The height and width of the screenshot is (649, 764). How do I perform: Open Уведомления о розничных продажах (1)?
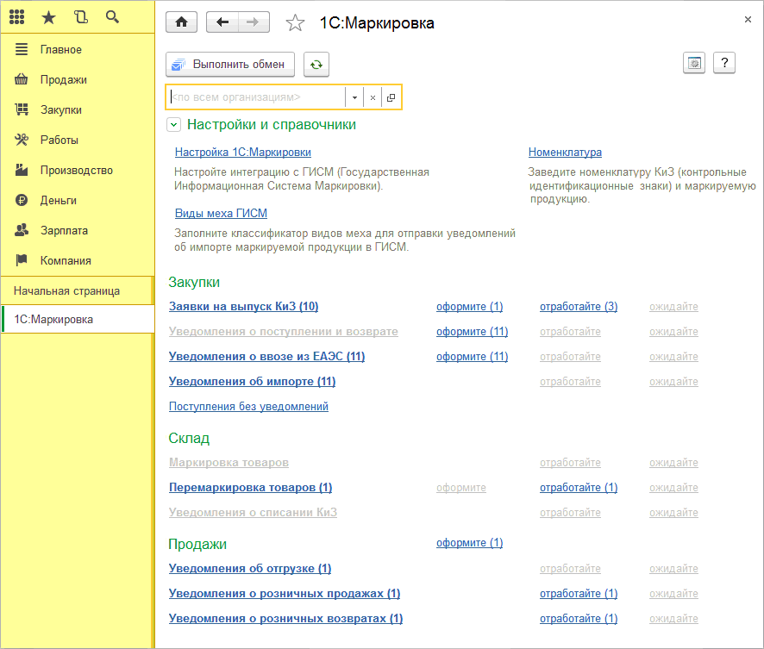(x=285, y=594)
